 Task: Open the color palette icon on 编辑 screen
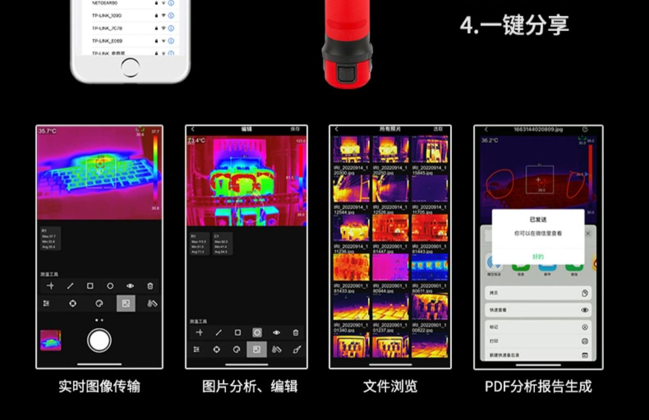(236, 349)
